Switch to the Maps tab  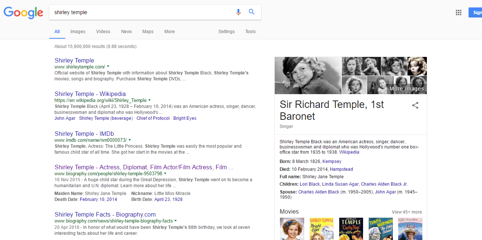[x=148, y=32]
